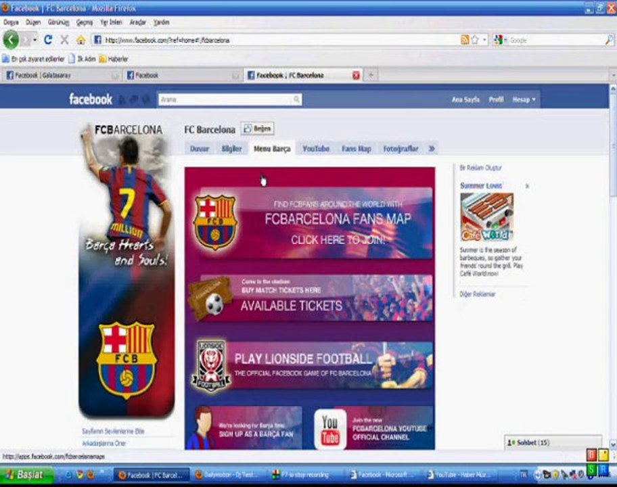Screen dimensions: 617x487
Task: Open the Başlat start button
Action: coord(27,474)
